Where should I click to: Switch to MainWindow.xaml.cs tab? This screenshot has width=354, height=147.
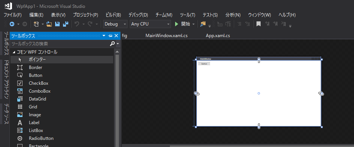tap(166, 36)
